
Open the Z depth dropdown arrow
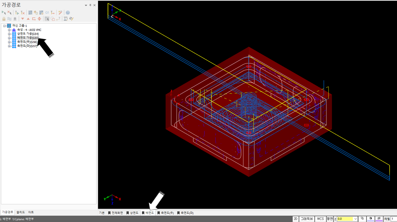pos(355,219)
